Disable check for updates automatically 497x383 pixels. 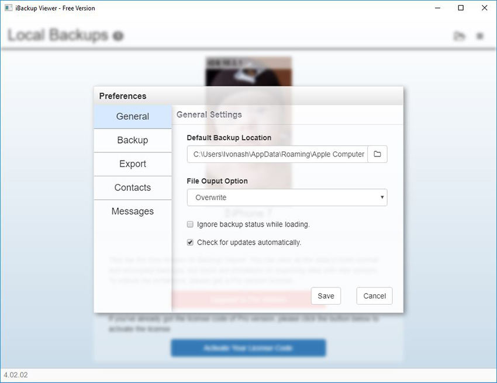click(x=190, y=242)
